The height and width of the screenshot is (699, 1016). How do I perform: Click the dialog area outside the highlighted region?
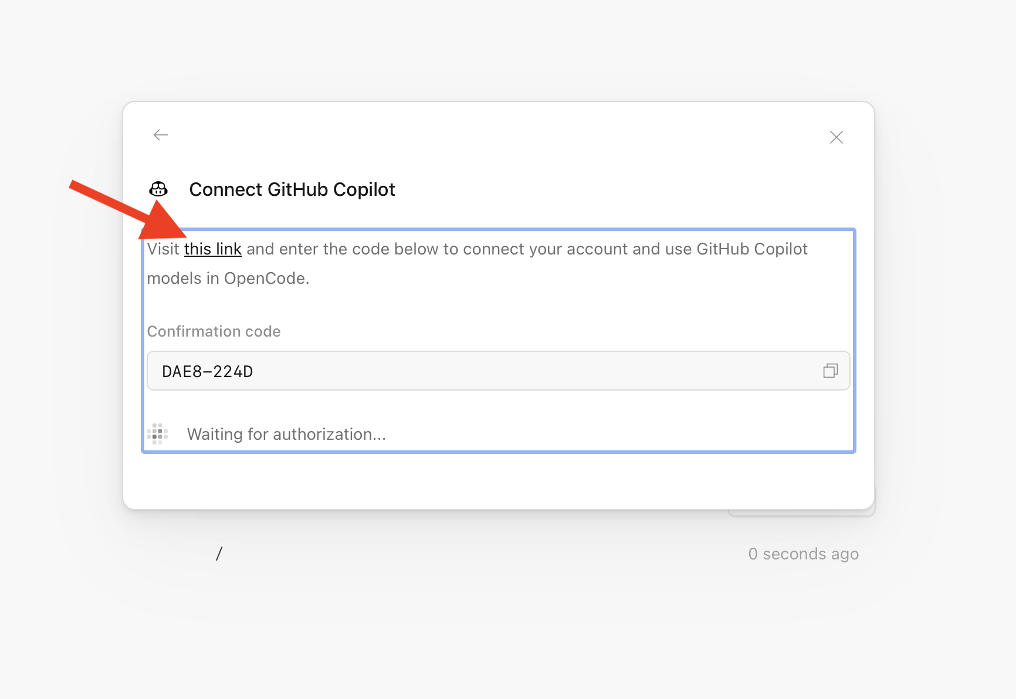[x=498, y=481]
